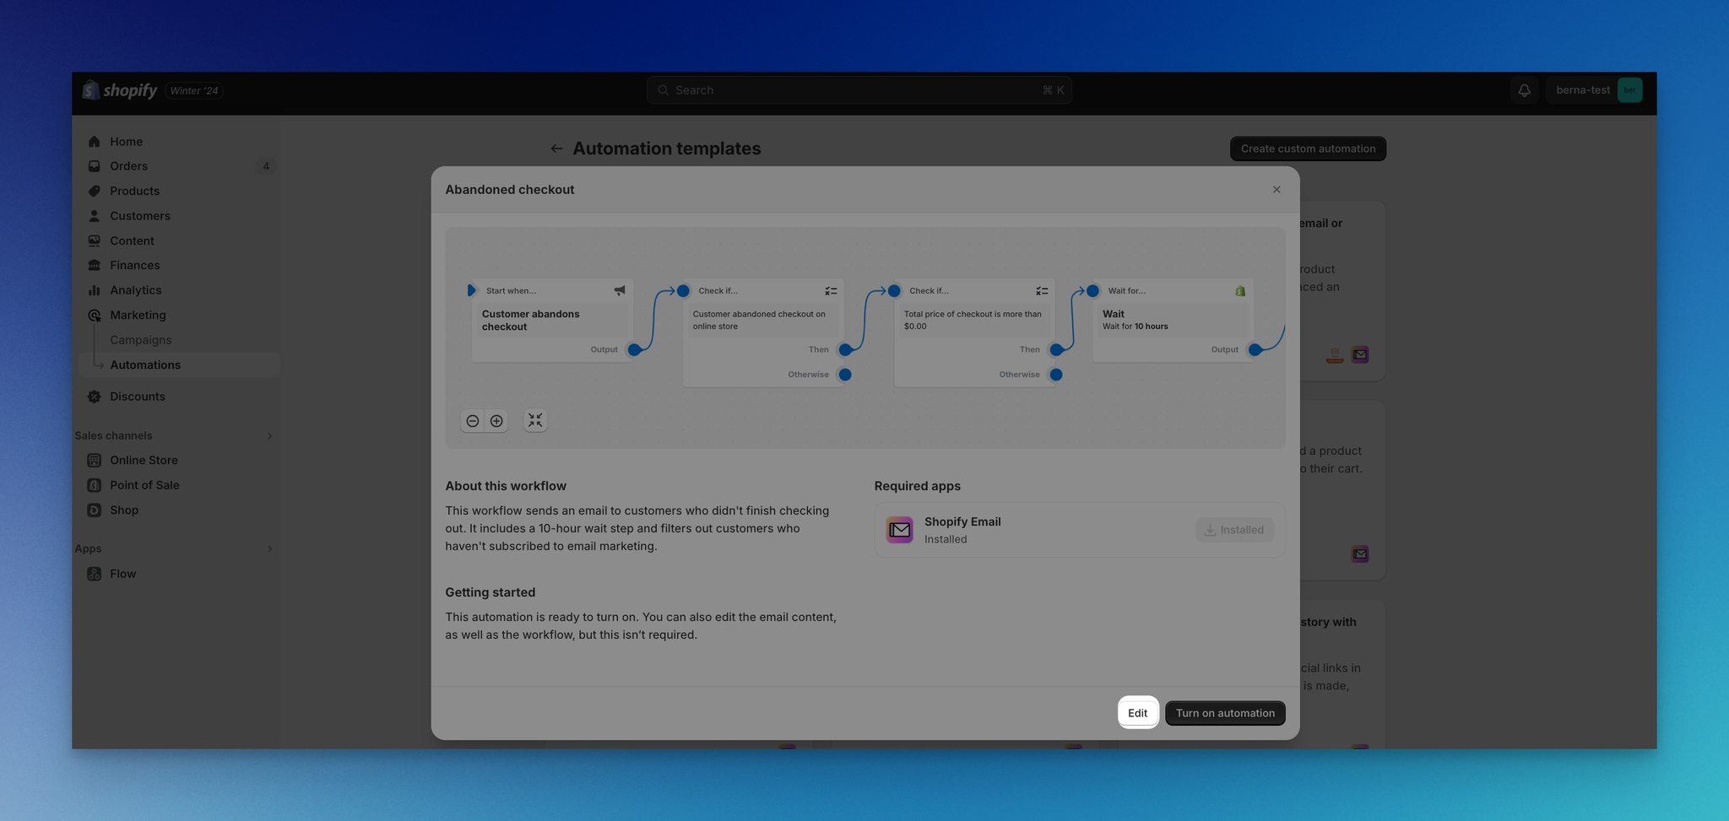Click the Shop channel icon
This screenshot has width=1729, height=821.
coord(95,510)
